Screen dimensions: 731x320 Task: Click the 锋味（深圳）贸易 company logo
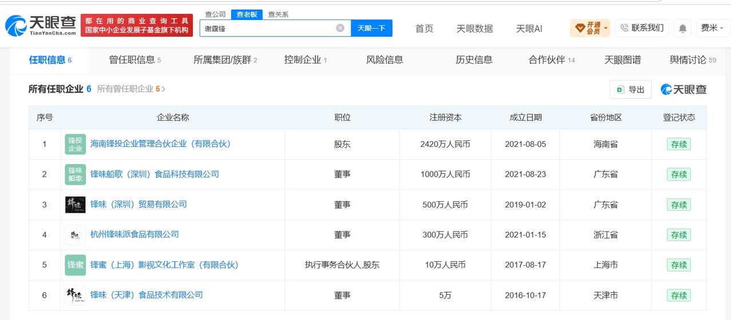coord(76,205)
